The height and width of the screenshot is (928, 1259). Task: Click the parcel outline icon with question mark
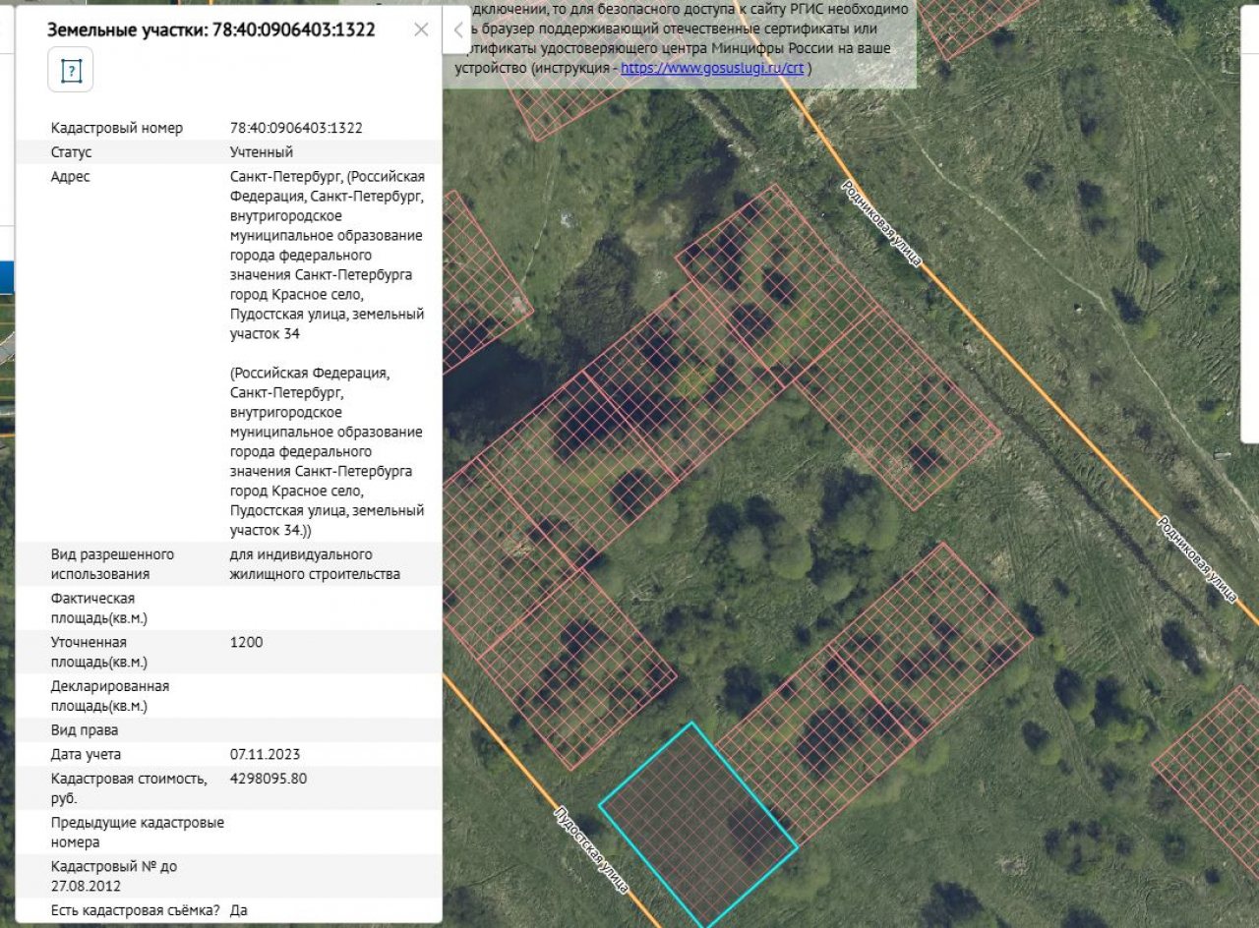coord(71,70)
